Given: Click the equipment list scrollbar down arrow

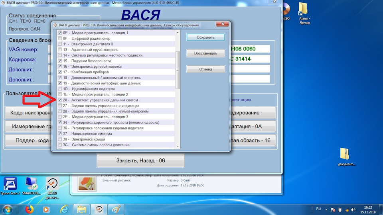Looking at the screenshot, I should click(178, 146).
